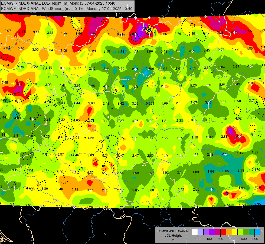265x244 pixels.
Task: Click the wind shear value 0.690
Action: click(x=150, y=69)
